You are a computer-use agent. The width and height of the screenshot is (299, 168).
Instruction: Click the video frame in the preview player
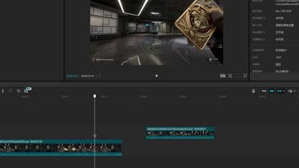(x=157, y=32)
